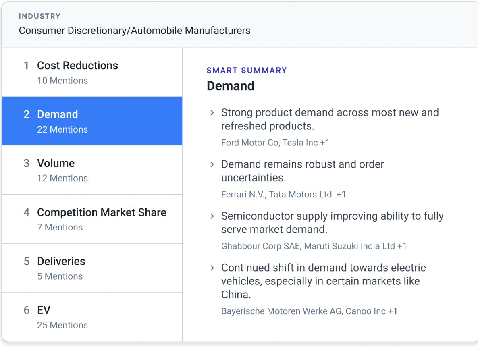Switch to Competition Market Share topic
Image resolution: width=478 pixels, height=357 pixels.
click(x=92, y=219)
